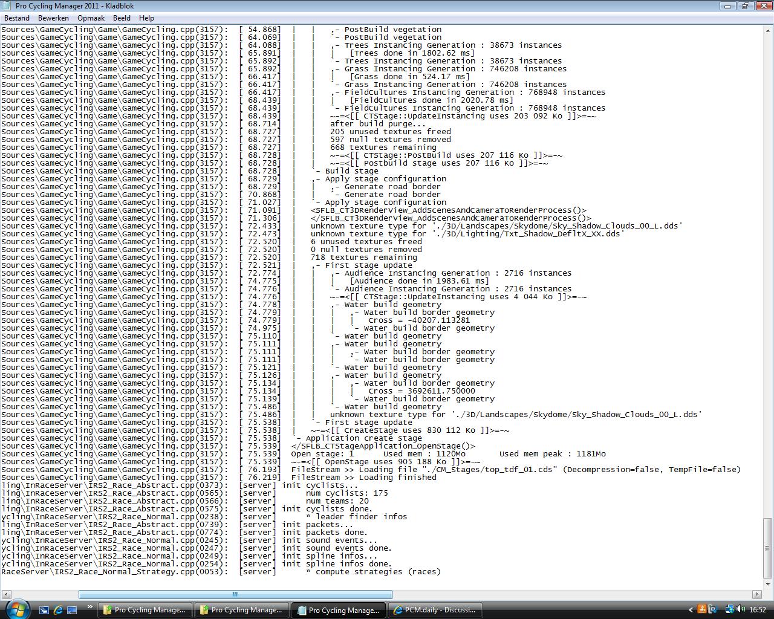Click the taskbar clock showing 16:52

758,610
